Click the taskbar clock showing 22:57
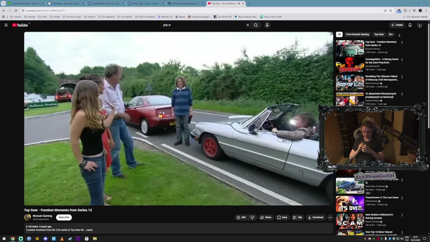Screen dimensions: 430x242 (x=416, y=238)
